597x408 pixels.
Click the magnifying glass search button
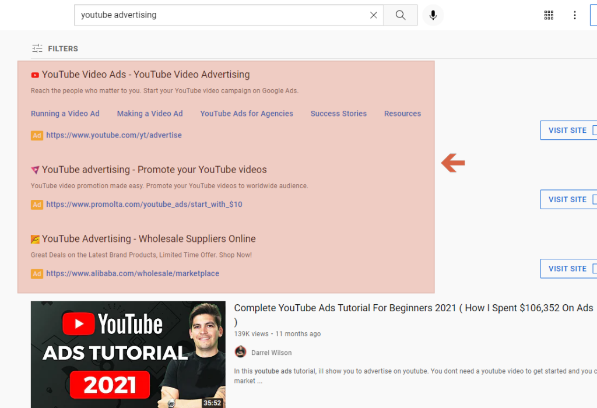click(x=401, y=15)
